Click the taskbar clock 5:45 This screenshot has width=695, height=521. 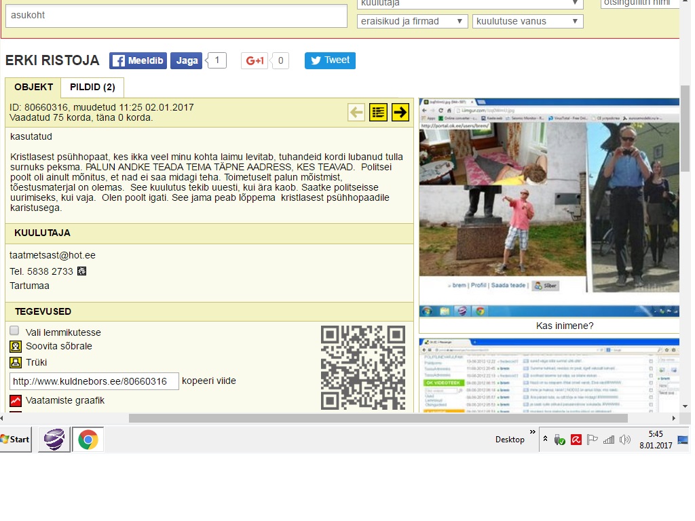(x=656, y=434)
